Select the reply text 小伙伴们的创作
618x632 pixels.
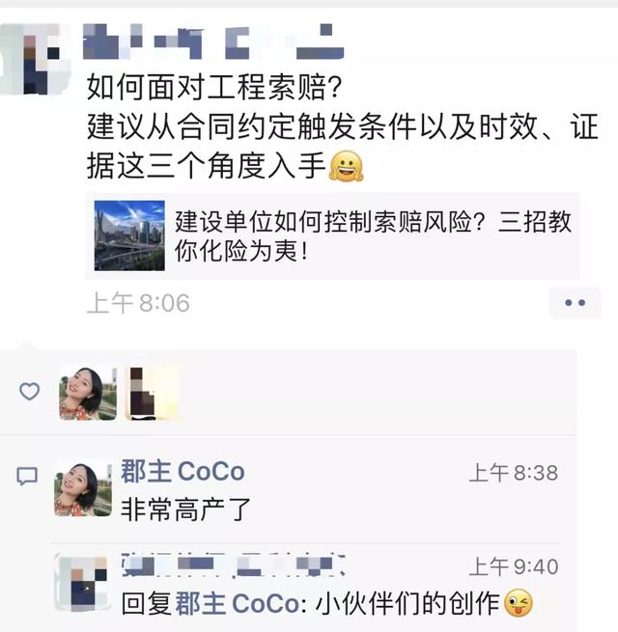[407, 603]
